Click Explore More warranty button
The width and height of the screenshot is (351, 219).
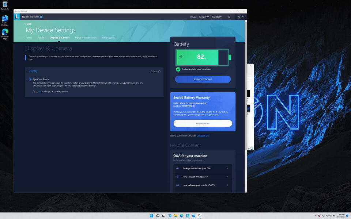tap(203, 123)
